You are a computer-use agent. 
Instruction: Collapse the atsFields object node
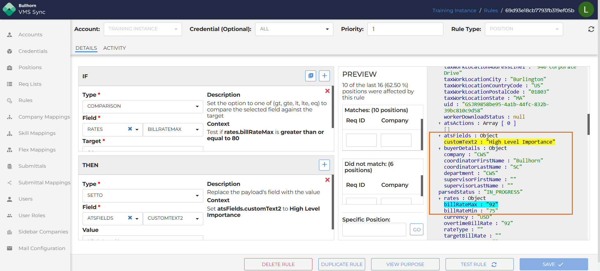click(x=440, y=136)
